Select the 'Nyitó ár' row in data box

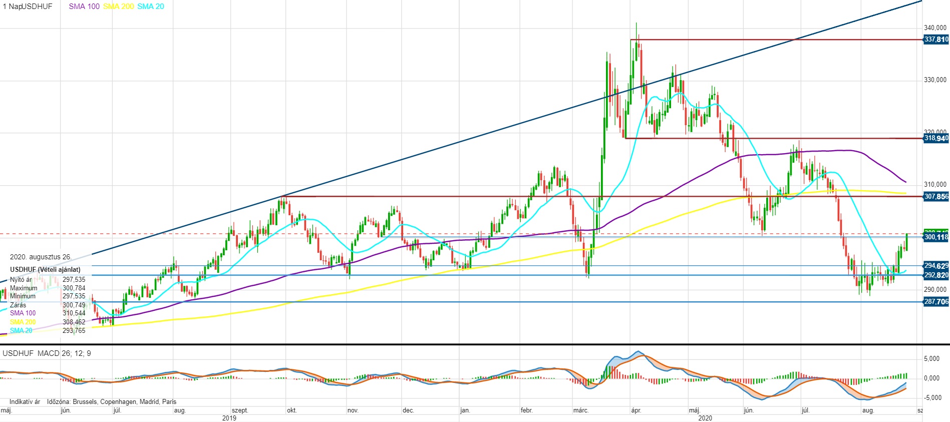pos(48,279)
